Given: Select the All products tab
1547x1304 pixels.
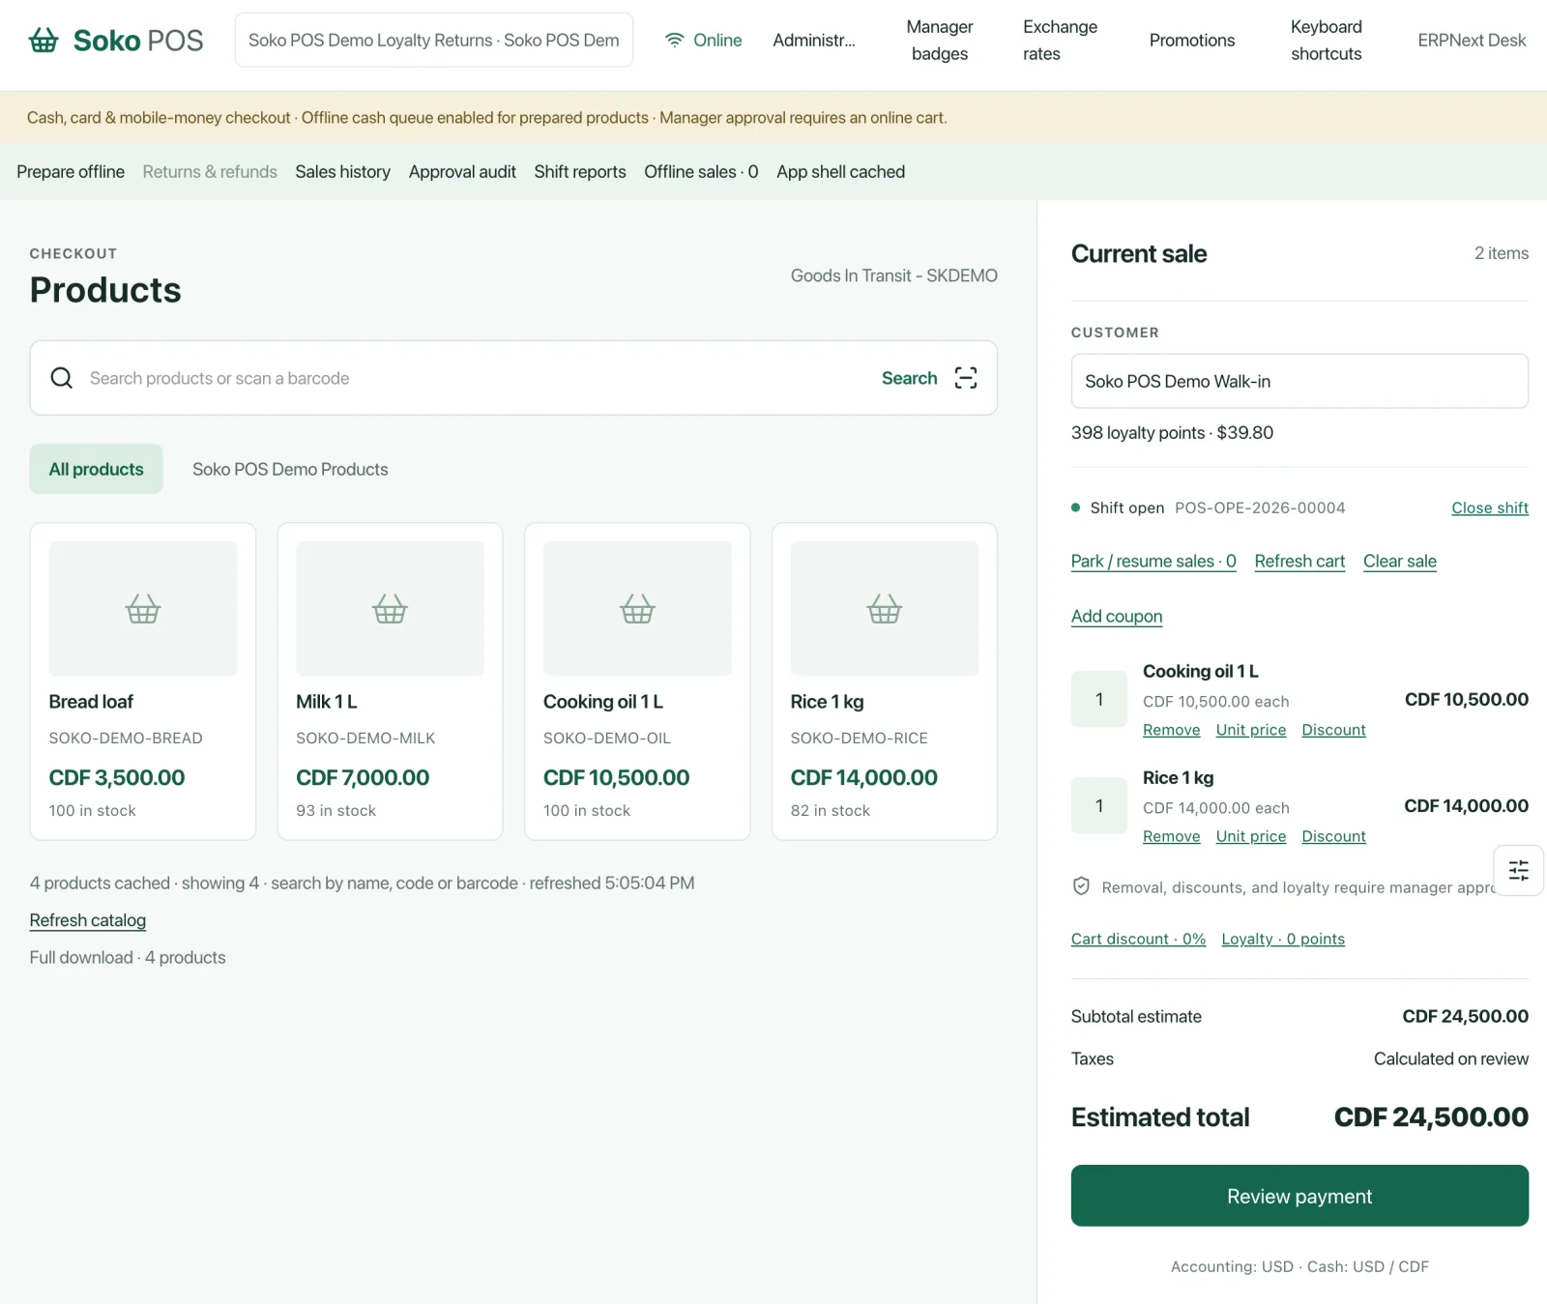Looking at the screenshot, I should point(96,469).
